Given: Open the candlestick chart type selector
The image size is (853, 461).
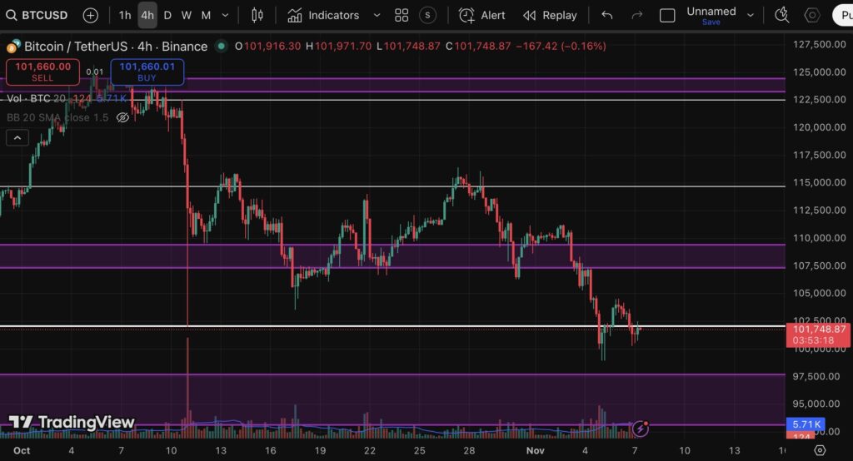Looking at the screenshot, I should 257,15.
